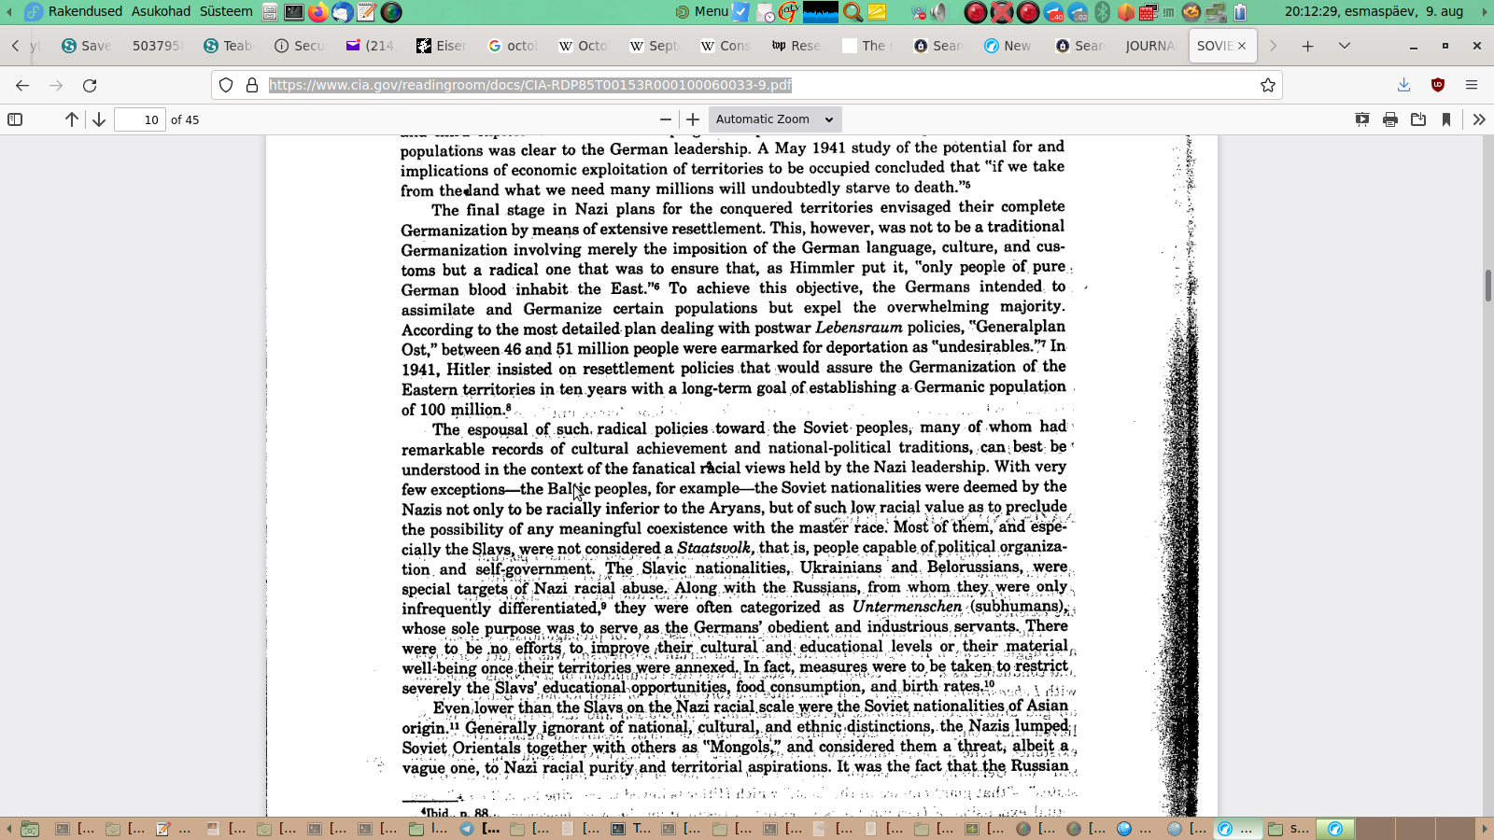Viewport: 1494px width, 840px height.
Task: List all open tabs dropdown
Action: [x=1345, y=46]
